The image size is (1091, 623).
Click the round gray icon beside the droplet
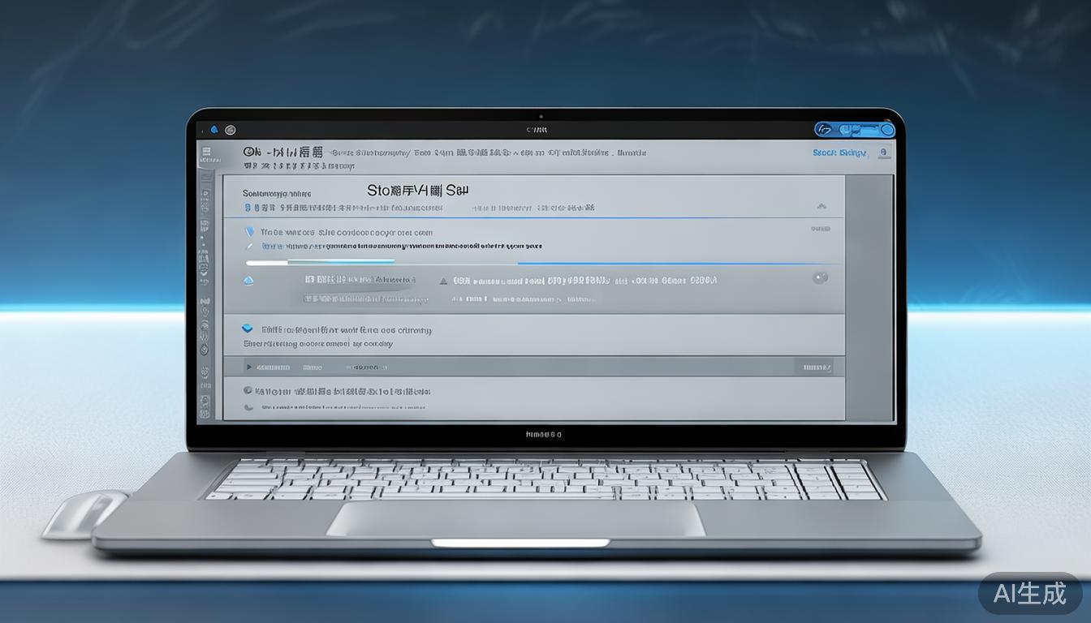pos(231,129)
